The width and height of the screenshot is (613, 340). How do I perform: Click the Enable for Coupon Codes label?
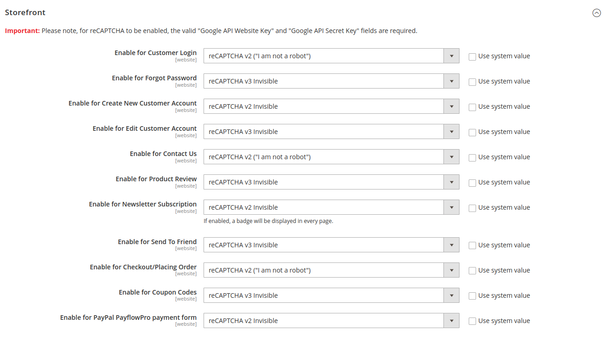pos(158,292)
